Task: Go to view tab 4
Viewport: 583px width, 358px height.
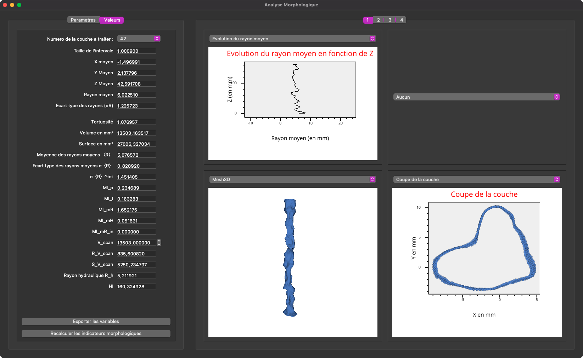Action: click(402, 20)
